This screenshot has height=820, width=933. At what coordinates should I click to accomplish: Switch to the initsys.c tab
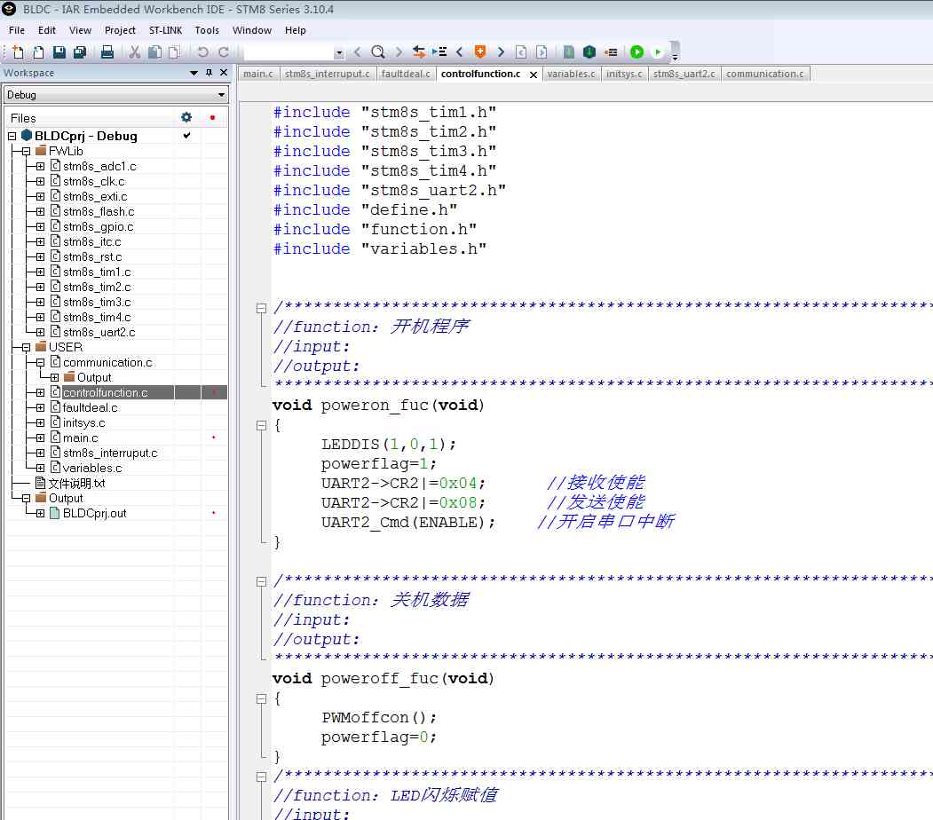[x=624, y=74]
